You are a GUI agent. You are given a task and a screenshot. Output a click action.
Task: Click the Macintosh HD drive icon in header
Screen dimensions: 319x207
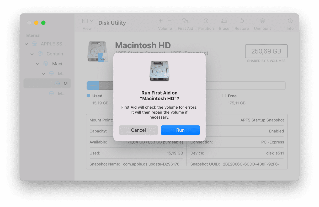pos(97,51)
